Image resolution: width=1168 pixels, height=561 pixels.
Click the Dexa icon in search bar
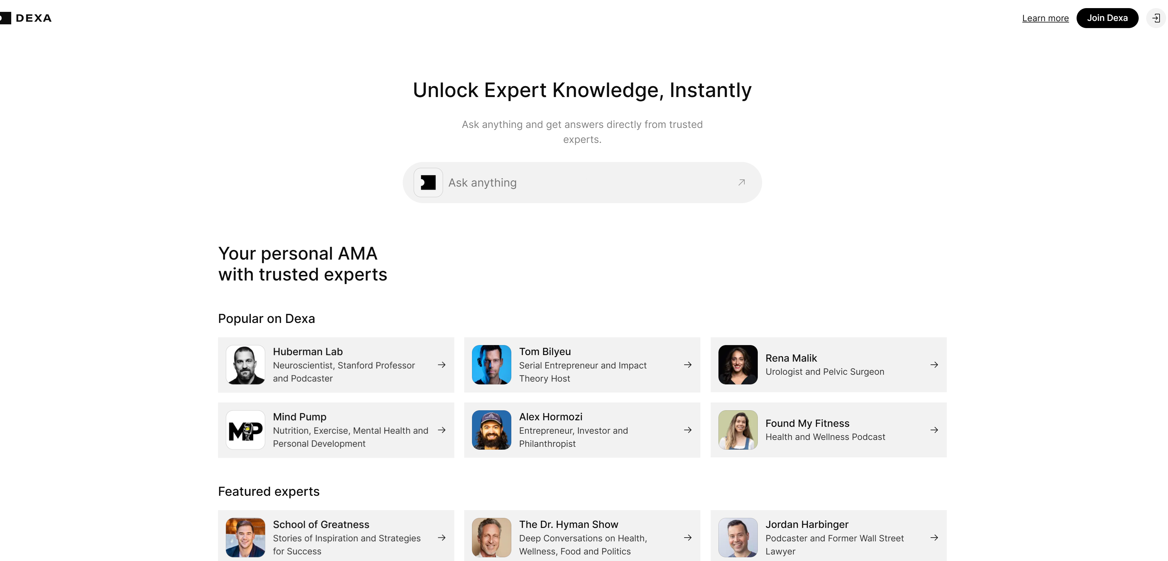[x=428, y=182]
